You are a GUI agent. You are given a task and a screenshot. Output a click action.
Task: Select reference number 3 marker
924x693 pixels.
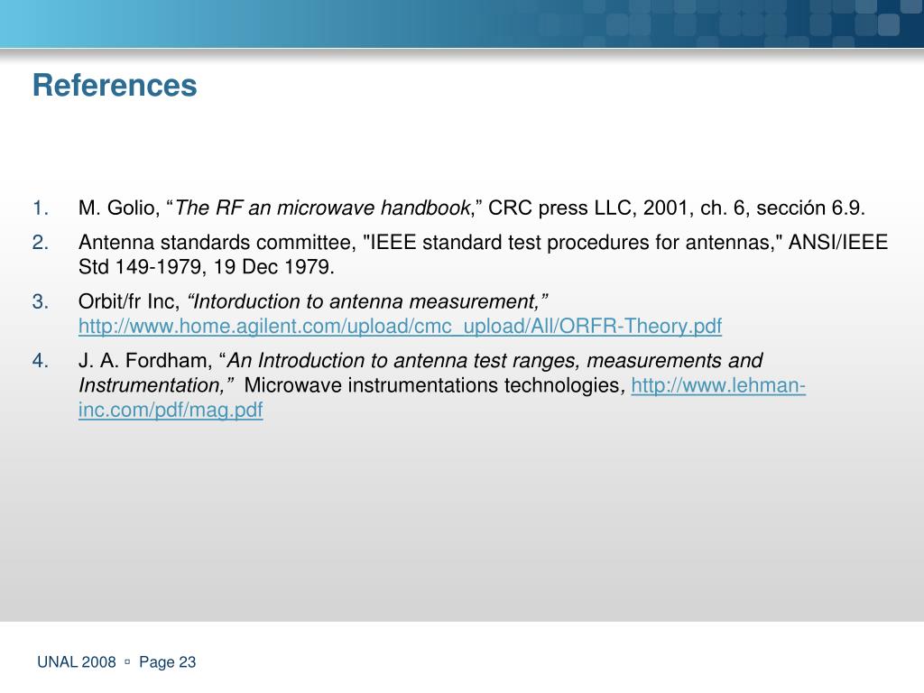pyautogui.click(x=41, y=301)
